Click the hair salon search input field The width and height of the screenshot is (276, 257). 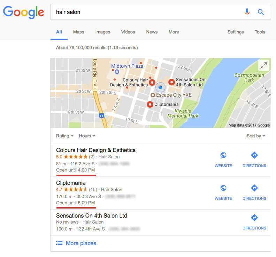tap(148, 12)
